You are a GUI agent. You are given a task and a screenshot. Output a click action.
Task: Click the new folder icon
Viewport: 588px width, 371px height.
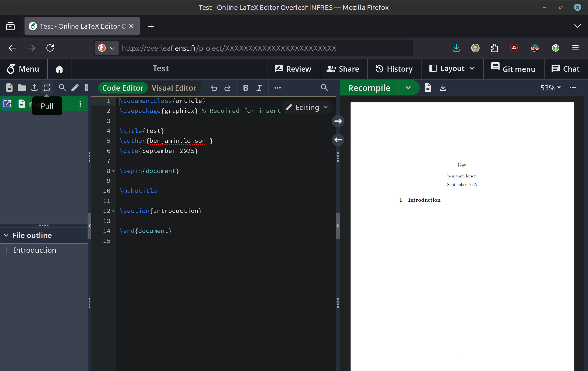point(22,88)
